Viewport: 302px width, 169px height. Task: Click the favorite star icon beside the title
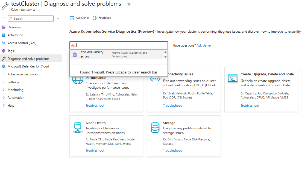point(129,4)
